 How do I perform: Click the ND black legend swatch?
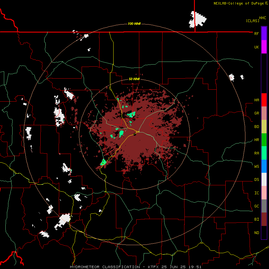tap(264, 233)
